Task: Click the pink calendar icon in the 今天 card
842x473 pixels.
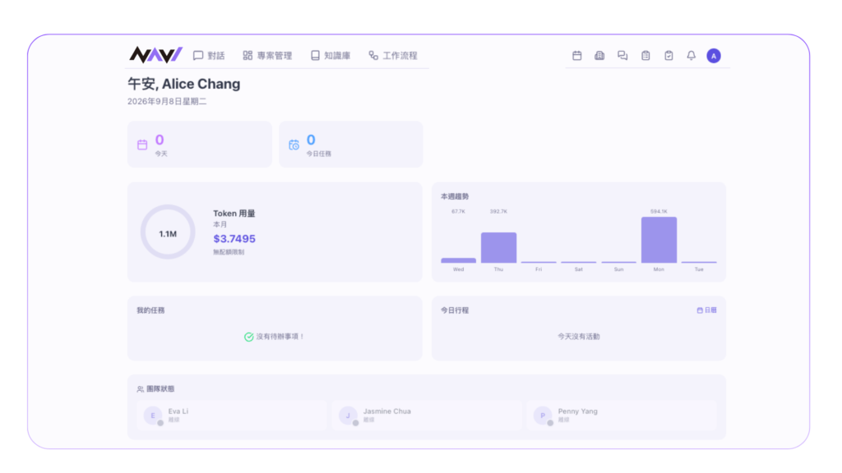Action: click(x=142, y=145)
